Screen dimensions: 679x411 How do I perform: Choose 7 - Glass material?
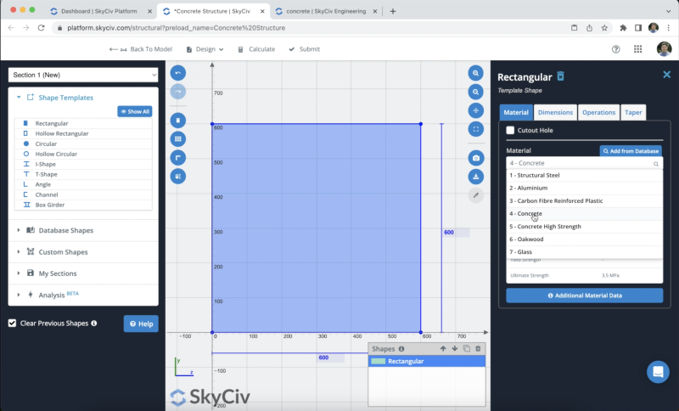tap(584, 252)
